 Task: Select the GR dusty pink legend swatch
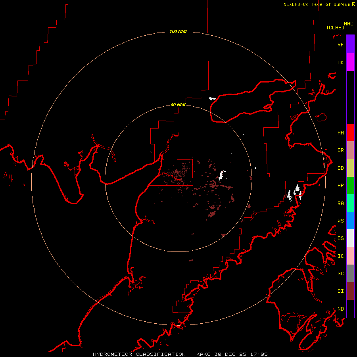350,150
